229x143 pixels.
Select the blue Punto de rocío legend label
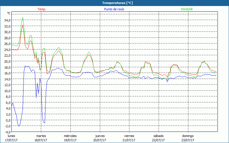(x=114, y=9)
